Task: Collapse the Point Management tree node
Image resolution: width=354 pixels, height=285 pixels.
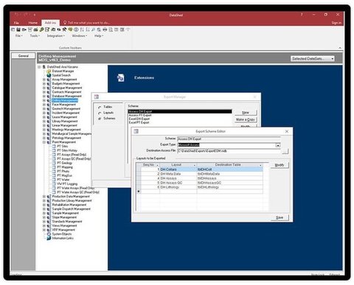Action: (44, 142)
